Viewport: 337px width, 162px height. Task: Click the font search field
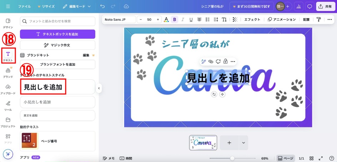57,21
